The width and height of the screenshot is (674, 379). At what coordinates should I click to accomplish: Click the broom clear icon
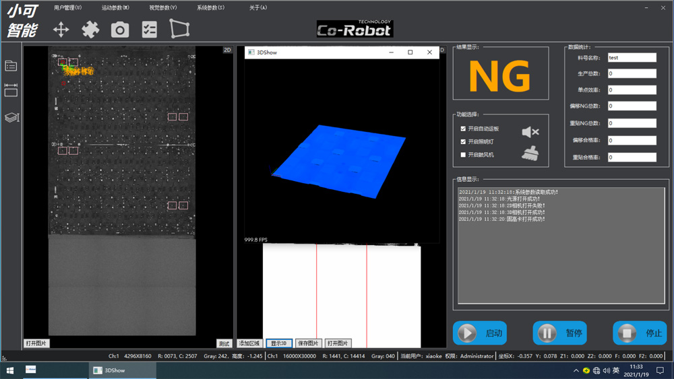(530, 153)
